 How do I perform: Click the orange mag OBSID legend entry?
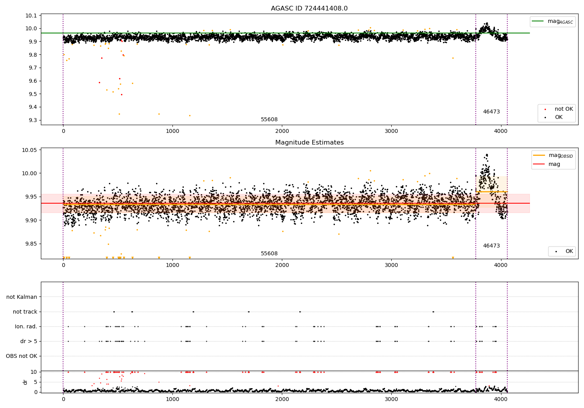(x=553, y=155)
